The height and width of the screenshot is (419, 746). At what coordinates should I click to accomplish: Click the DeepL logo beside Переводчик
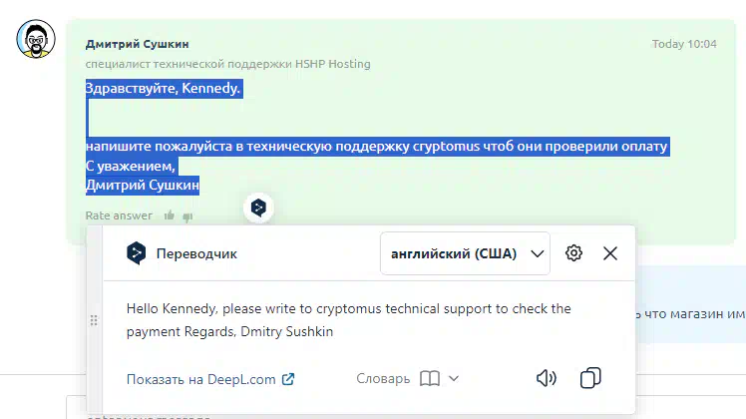[136, 253]
